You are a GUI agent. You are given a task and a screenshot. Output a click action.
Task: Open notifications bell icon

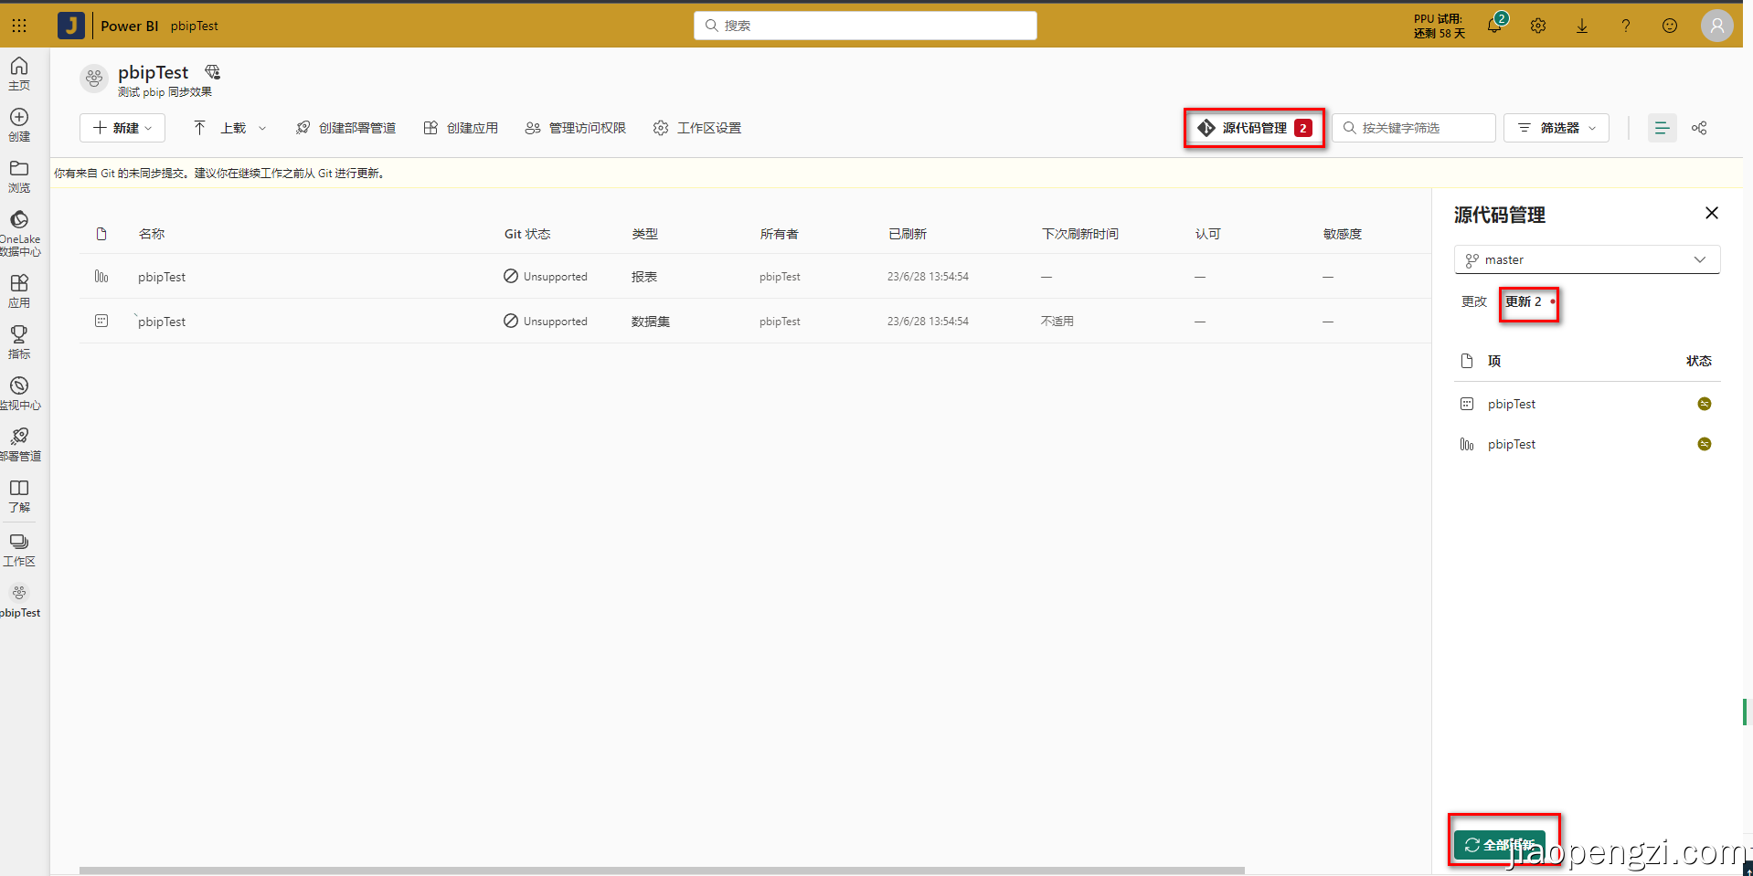coord(1494,26)
